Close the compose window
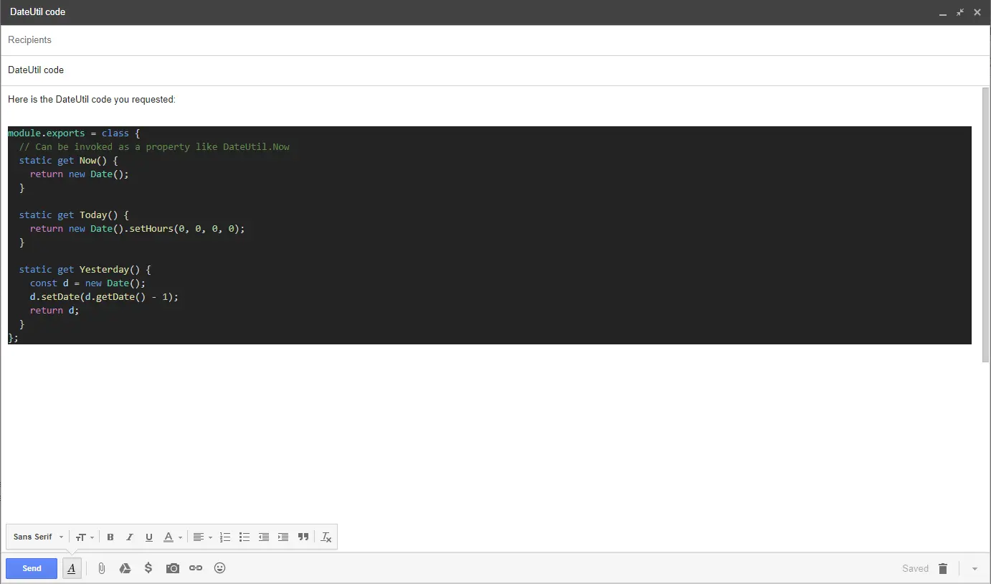Screen dimensions: 991x584 pyautogui.click(x=977, y=12)
